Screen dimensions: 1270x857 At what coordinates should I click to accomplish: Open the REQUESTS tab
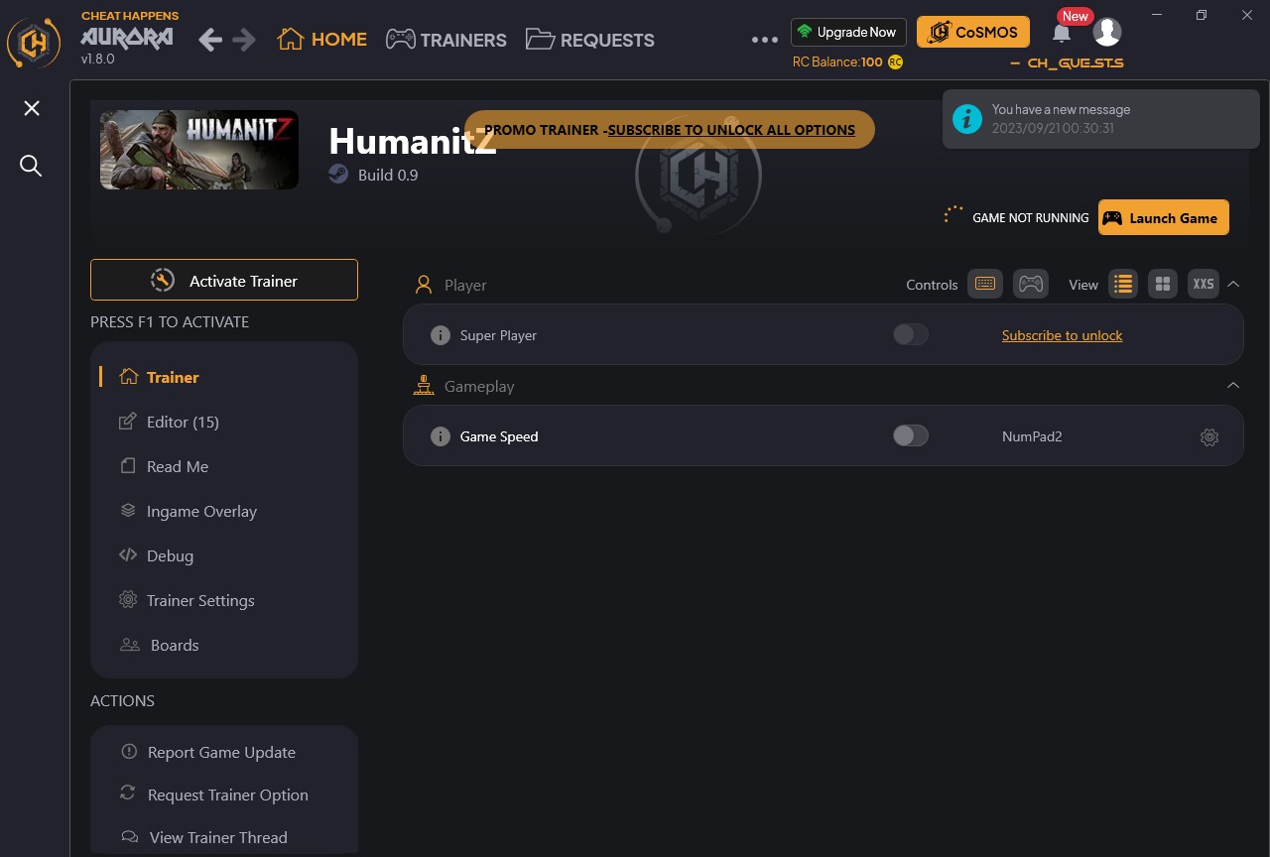click(590, 40)
